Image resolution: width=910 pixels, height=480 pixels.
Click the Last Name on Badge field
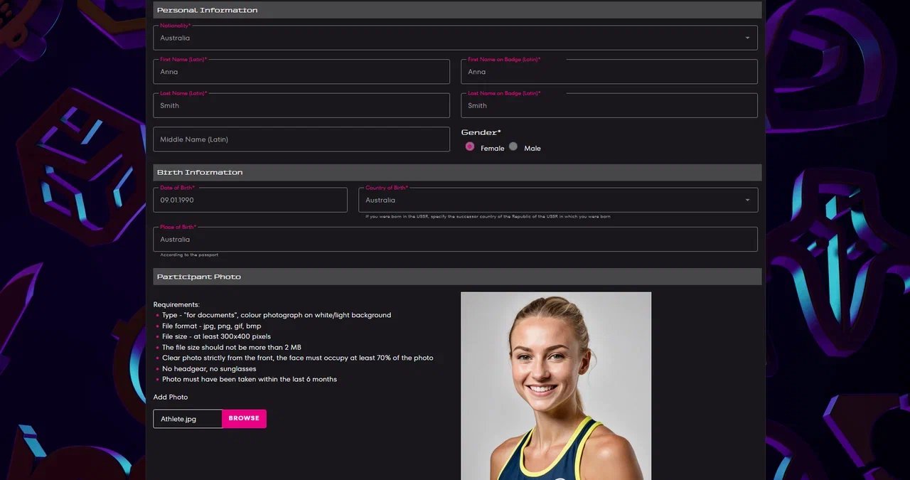[609, 105]
